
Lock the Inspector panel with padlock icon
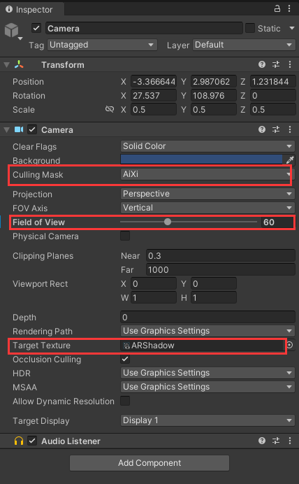(277, 8)
